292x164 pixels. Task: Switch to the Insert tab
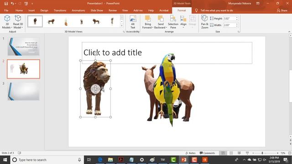pos(31,10)
